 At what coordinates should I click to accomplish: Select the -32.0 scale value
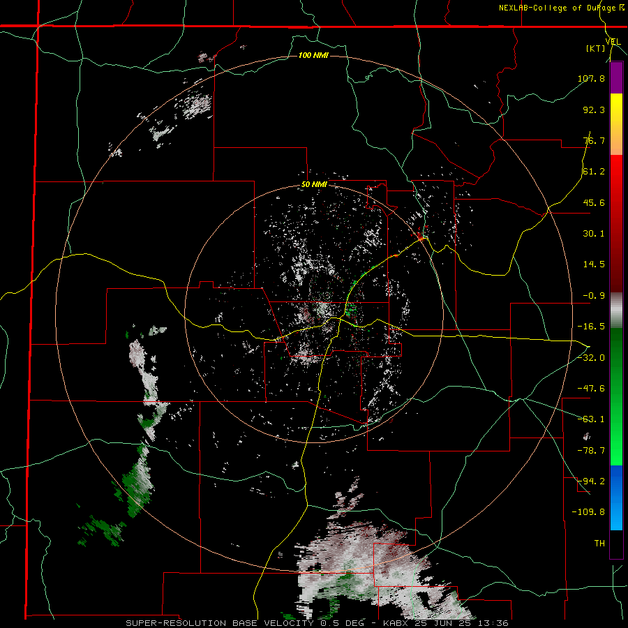(x=591, y=358)
